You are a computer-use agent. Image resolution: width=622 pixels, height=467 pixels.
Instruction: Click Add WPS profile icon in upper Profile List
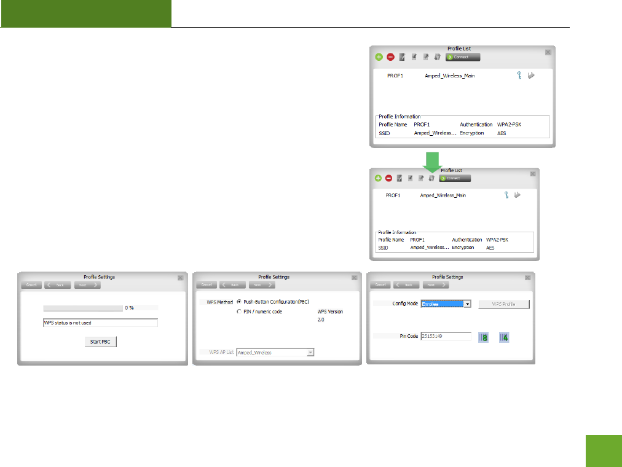[437, 57]
